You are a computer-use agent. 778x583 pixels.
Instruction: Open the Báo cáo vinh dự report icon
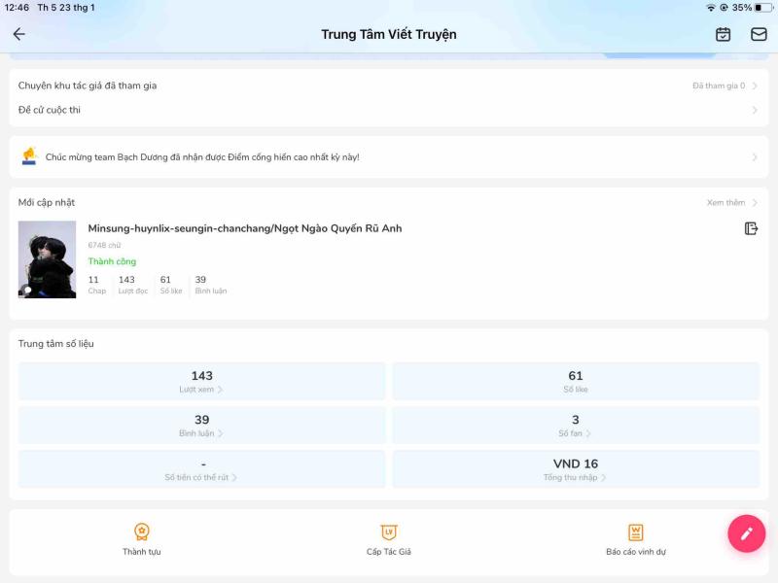click(x=636, y=532)
